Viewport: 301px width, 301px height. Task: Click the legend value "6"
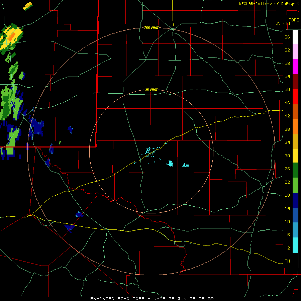click(x=288, y=235)
